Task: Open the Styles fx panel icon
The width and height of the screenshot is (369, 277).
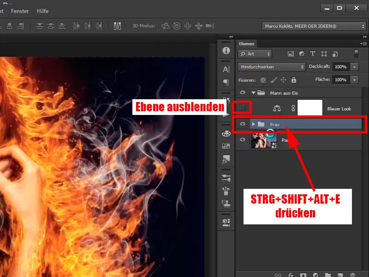Action: (226, 159)
